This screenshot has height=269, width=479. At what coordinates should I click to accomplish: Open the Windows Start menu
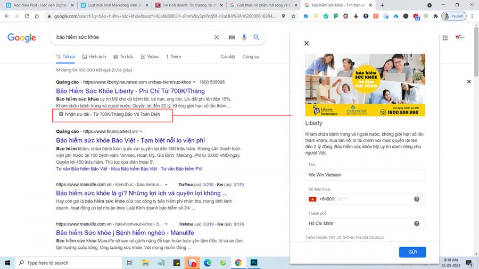(x=7, y=263)
